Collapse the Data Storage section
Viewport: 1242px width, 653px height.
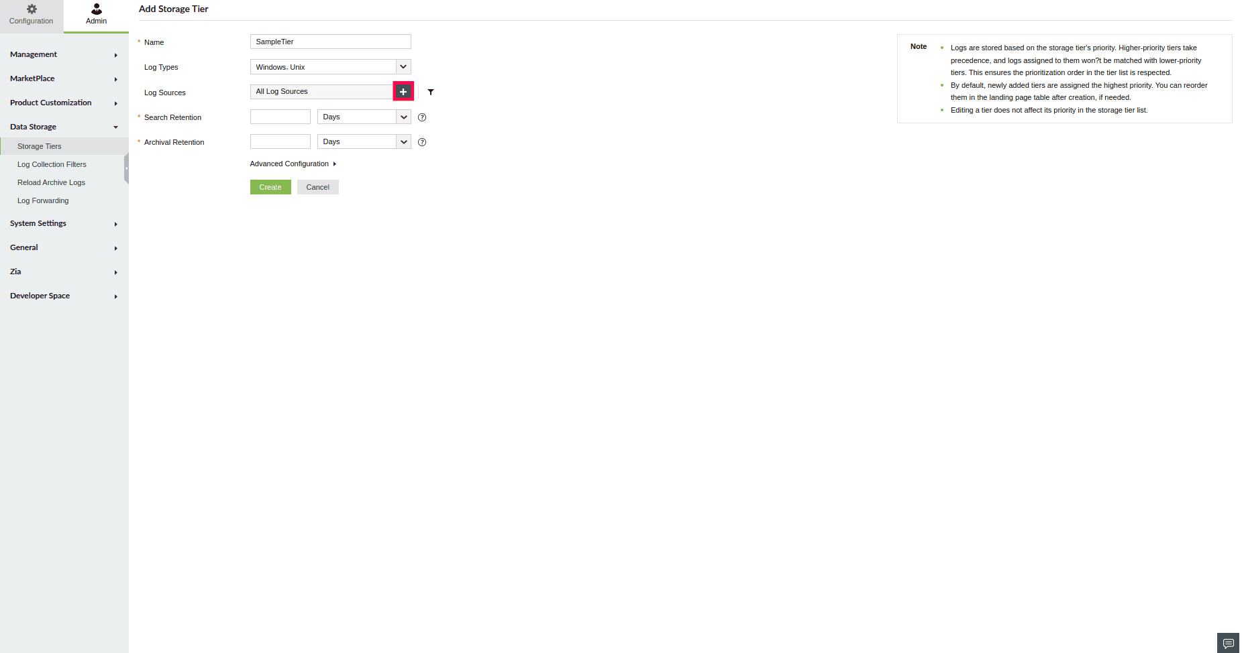pyautogui.click(x=64, y=127)
